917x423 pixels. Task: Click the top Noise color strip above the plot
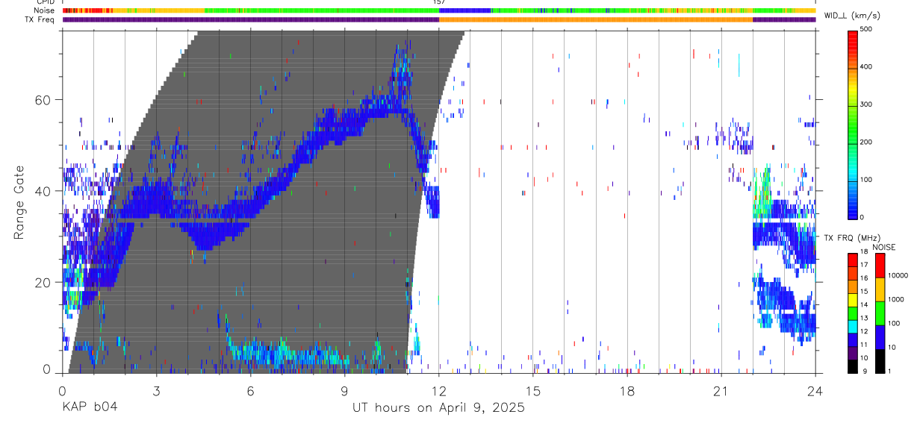click(439, 10)
